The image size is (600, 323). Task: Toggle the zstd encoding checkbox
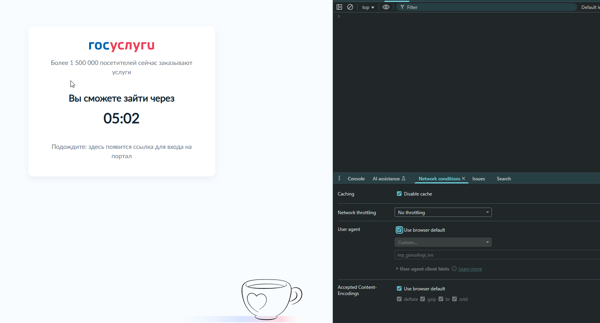click(x=454, y=299)
